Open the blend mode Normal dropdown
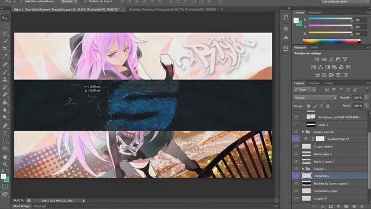Viewport: 371px width, 209px height. pyautogui.click(x=315, y=98)
